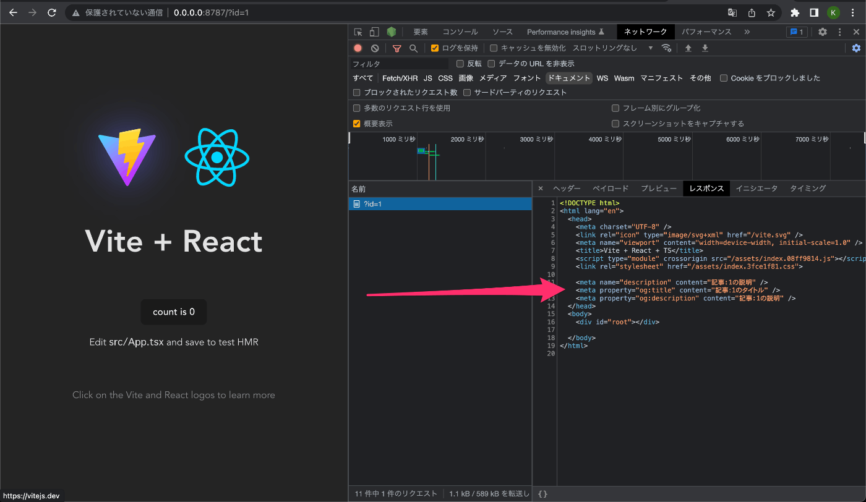Enable フレーム別にグループ化 checkbox
Screen dimensions: 866x502
pos(615,108)
